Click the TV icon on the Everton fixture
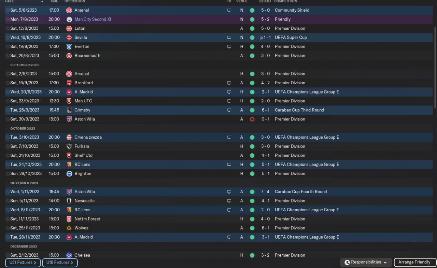437x268 pixels. coord(229,47)
